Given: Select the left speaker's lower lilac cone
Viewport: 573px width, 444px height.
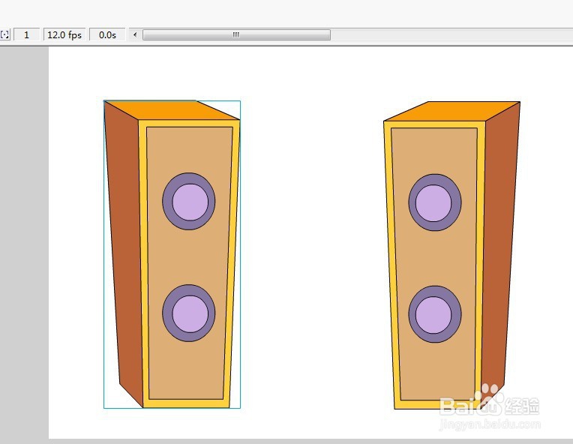Looking at the screenshot, I should [190, 314].
